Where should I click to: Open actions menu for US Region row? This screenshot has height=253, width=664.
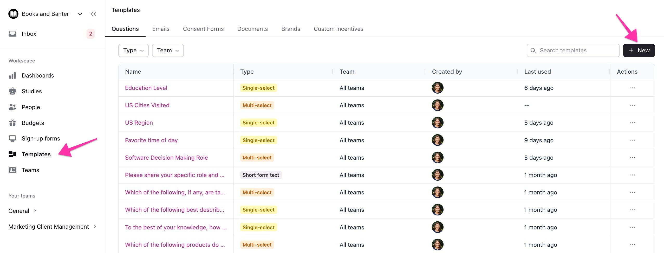pos(632,123)
